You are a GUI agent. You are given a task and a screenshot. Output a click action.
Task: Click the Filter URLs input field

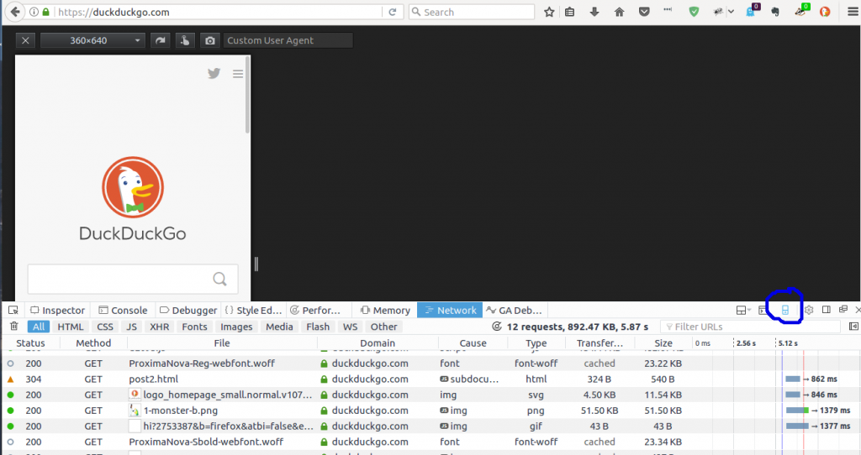tap(750, 327)
